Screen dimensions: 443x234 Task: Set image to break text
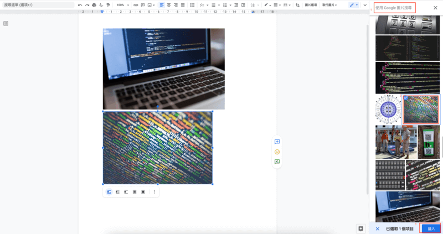pyautogui.click(x=126, y=192)
